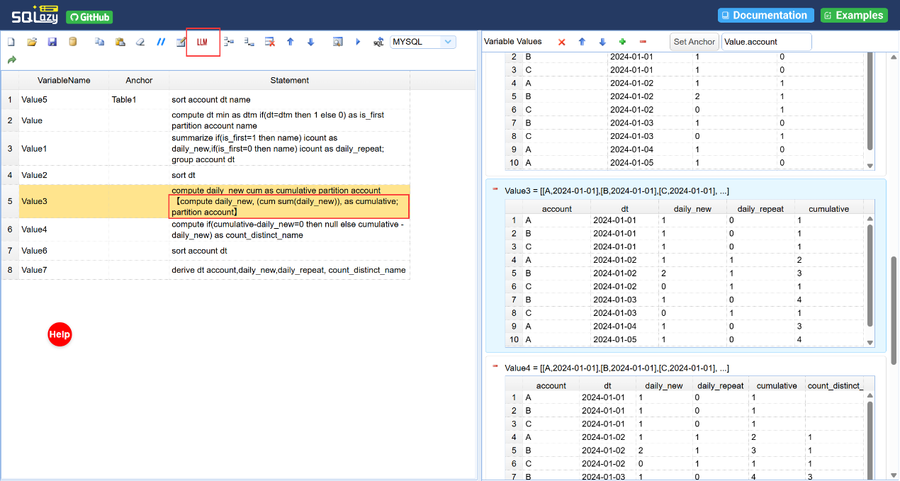Collapse the Value3 variable panel
The width and height of the screenshot is (900, 481).
pos(495,191)
